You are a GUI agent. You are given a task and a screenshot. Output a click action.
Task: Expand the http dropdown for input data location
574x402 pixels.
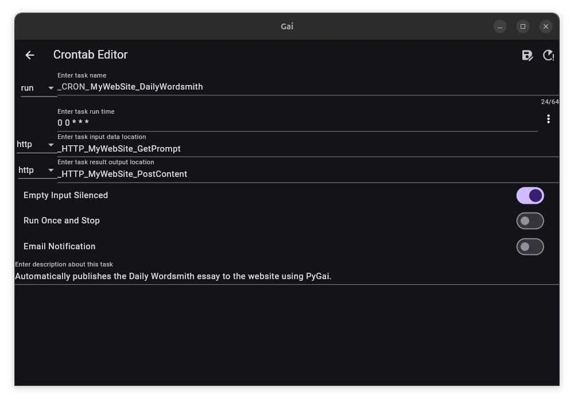pyautogui.click(x=36, y=144)
